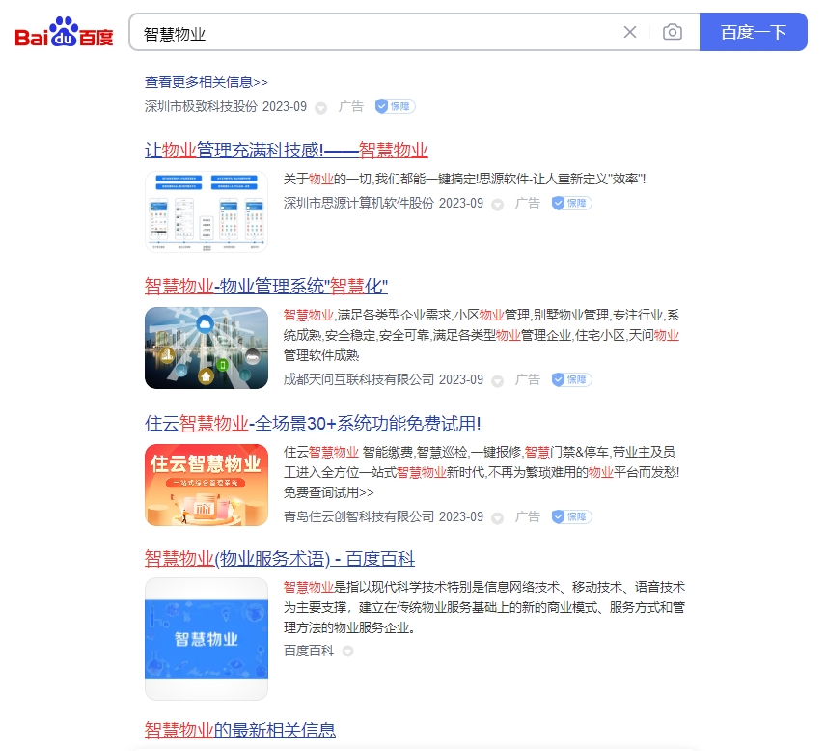
Task: Click thumbnail of 思源软件 app screenshots
Action: pyautogui.click(x=206, y=211)
